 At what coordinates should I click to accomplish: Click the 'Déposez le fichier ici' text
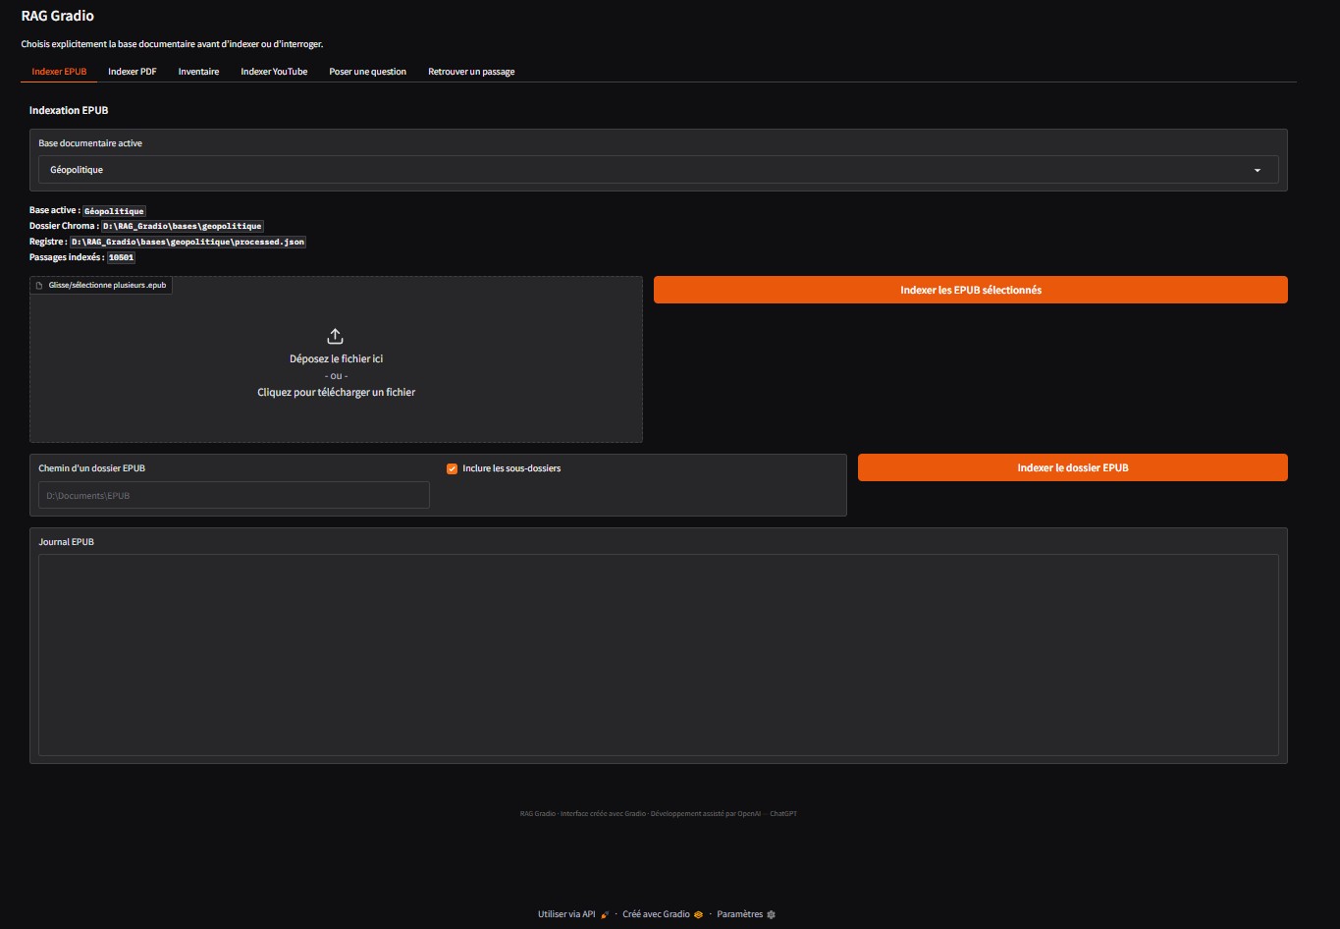[337, 358]
